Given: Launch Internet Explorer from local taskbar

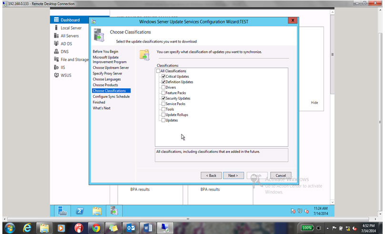Looking at the screenshot, I should 27,228.
